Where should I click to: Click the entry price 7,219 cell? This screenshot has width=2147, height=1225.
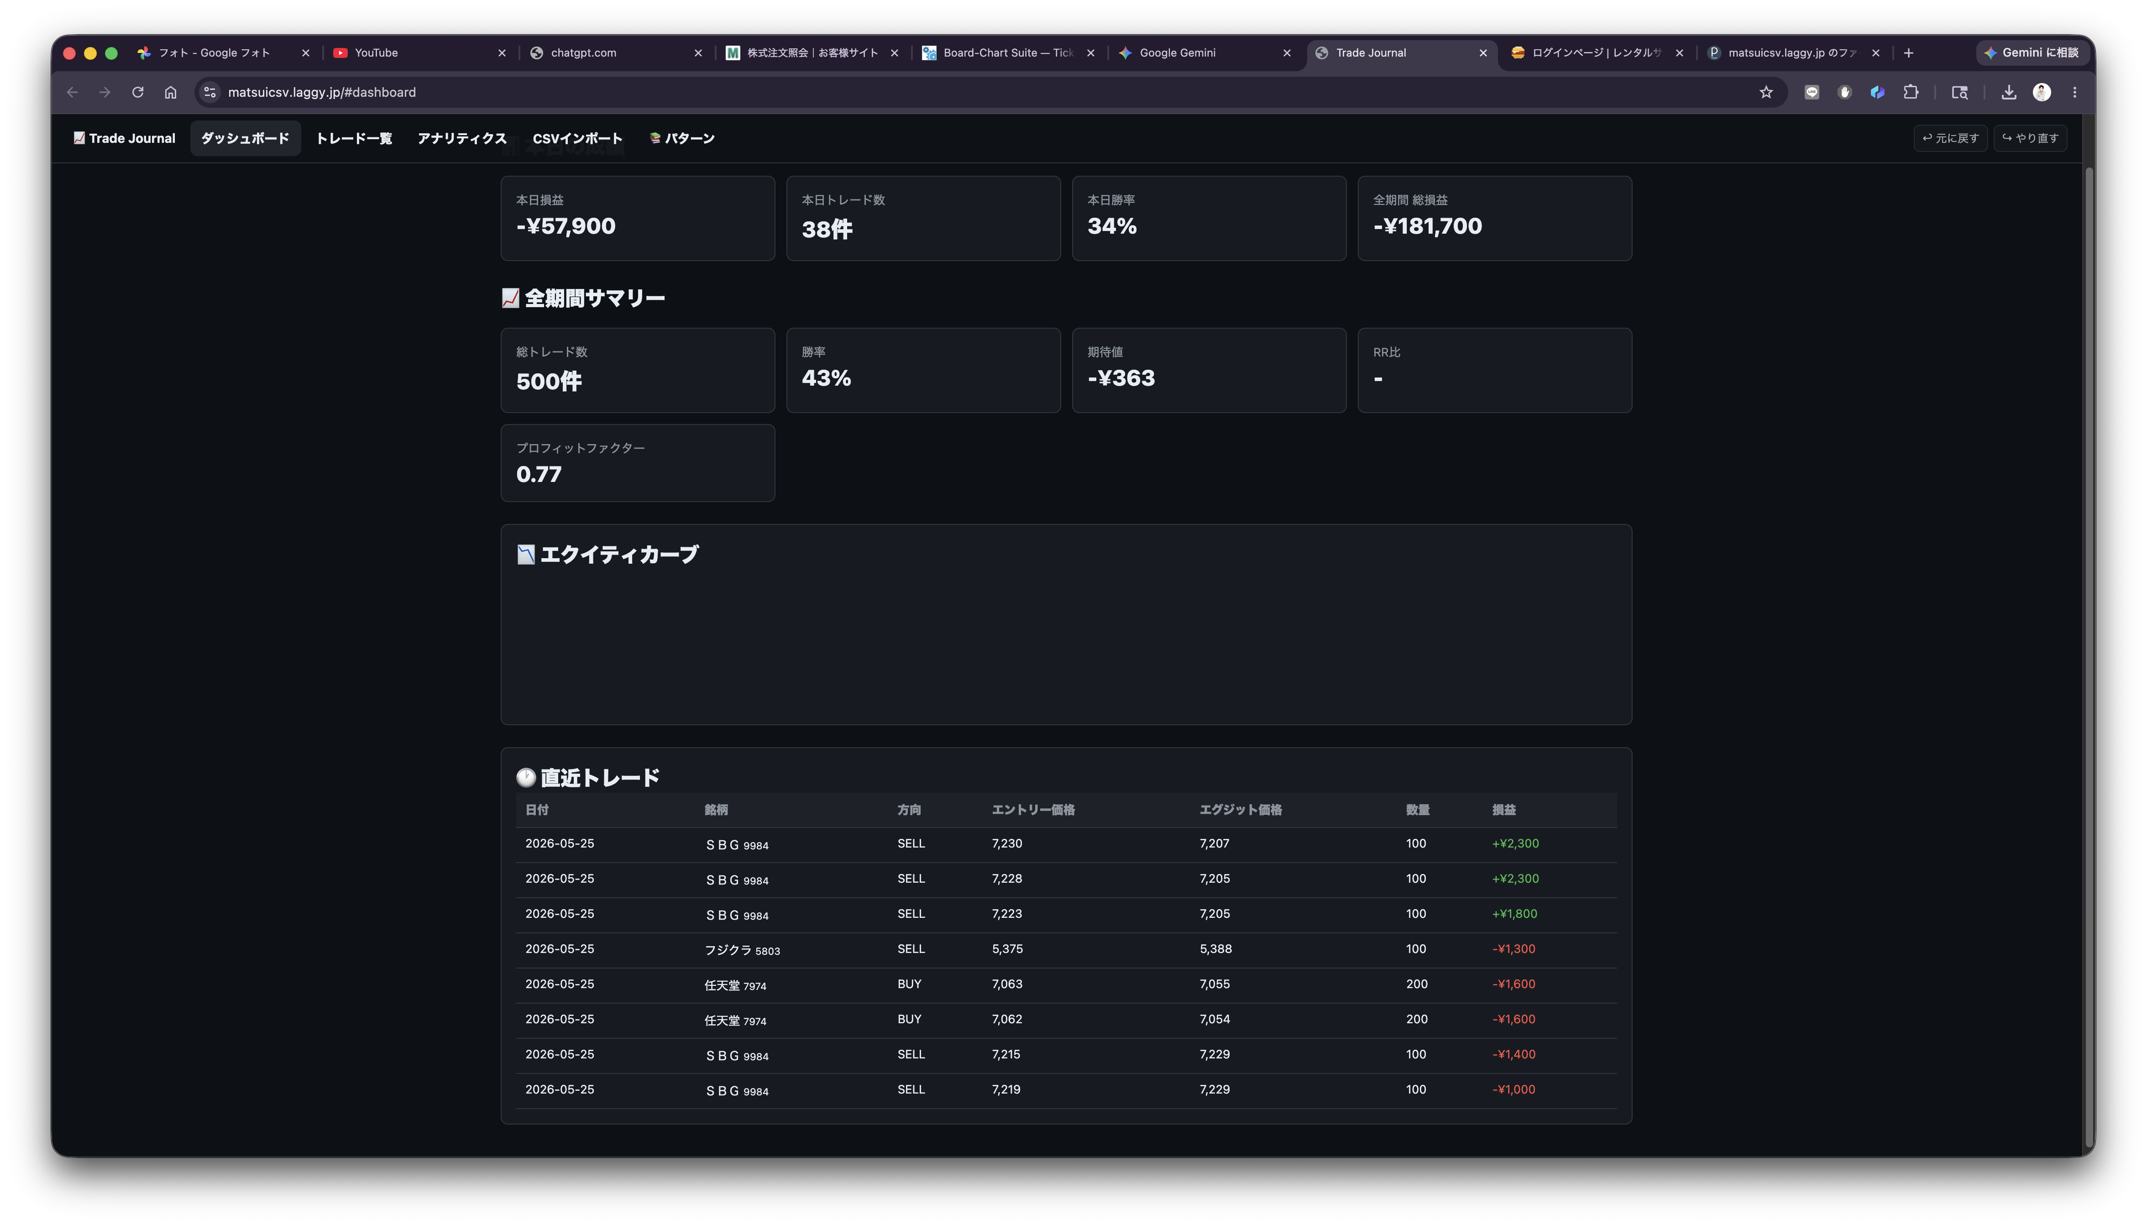(1006, 1089)
